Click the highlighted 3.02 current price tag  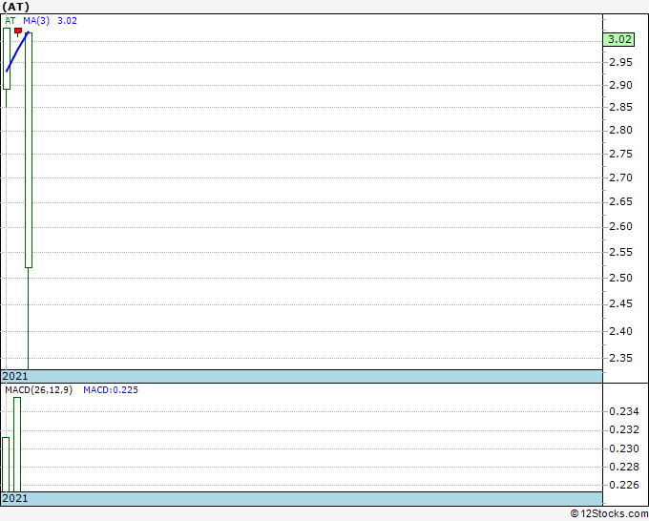(618, 40)
